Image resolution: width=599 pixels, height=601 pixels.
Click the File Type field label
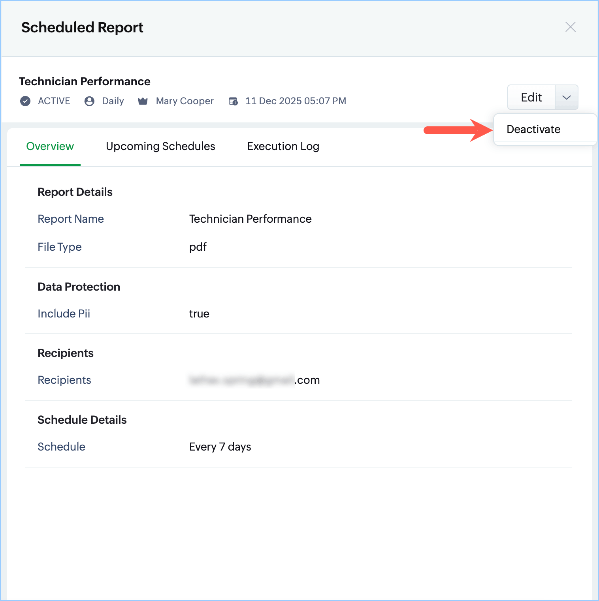tap(60, 247)
